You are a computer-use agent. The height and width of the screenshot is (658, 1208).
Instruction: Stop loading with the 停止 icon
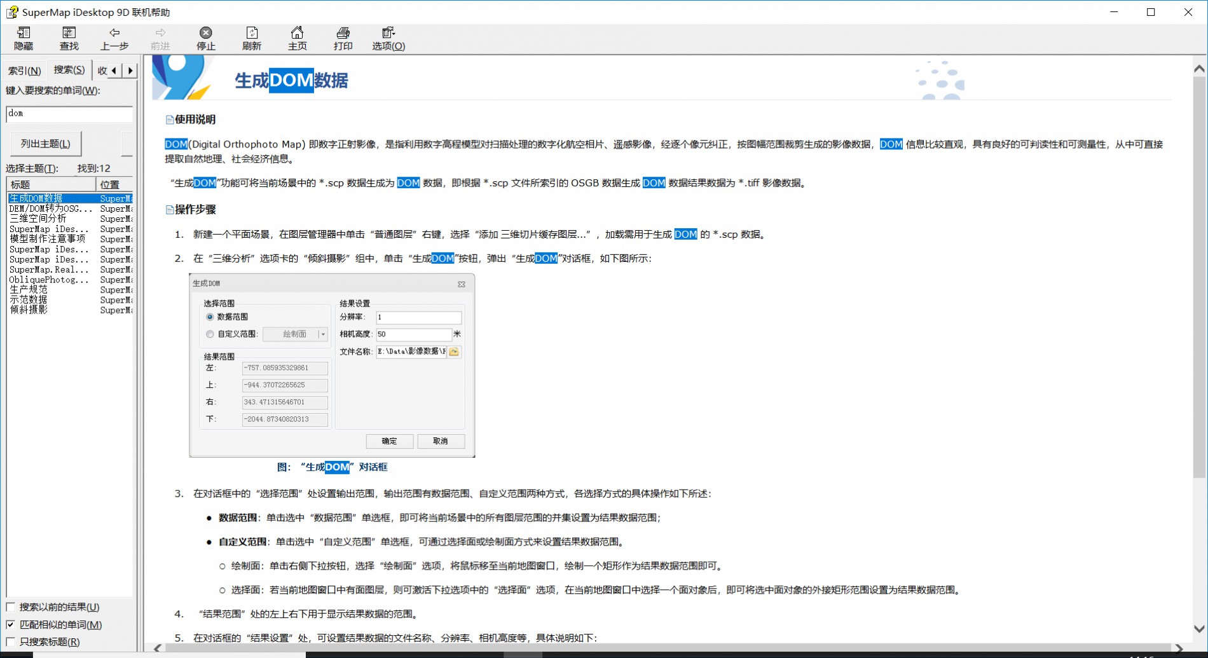[206, 39]
